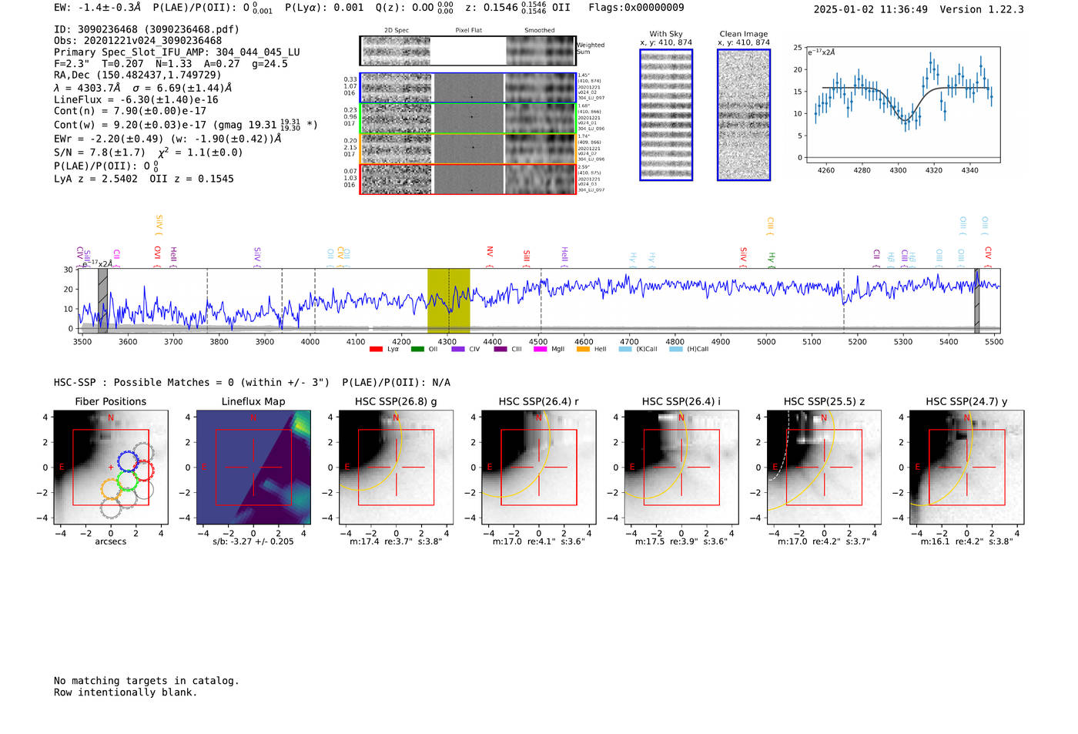Click the Row intentionally blank text
Viewport: 1078px width, 734px height.
[126, 692]
